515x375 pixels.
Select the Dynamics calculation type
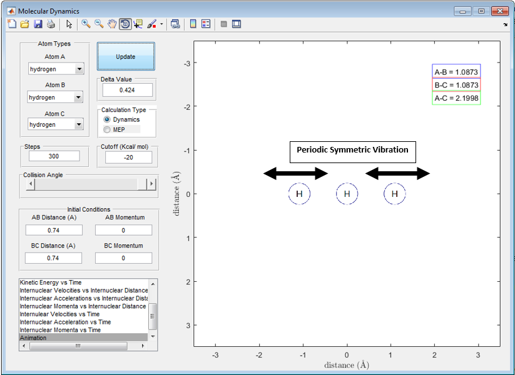click(107, 119)
